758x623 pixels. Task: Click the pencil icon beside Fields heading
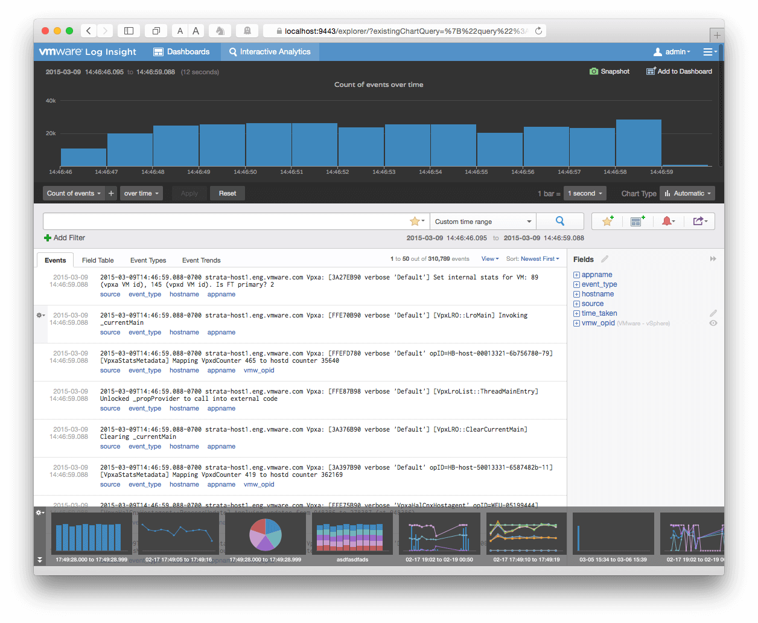[605, 259]
